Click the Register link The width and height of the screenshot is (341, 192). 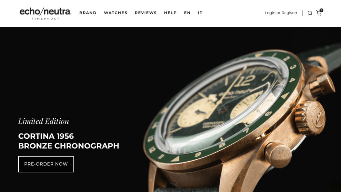[289, 13]
